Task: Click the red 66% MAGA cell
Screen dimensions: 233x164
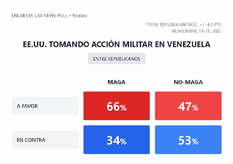Action: tap(116, 106)
